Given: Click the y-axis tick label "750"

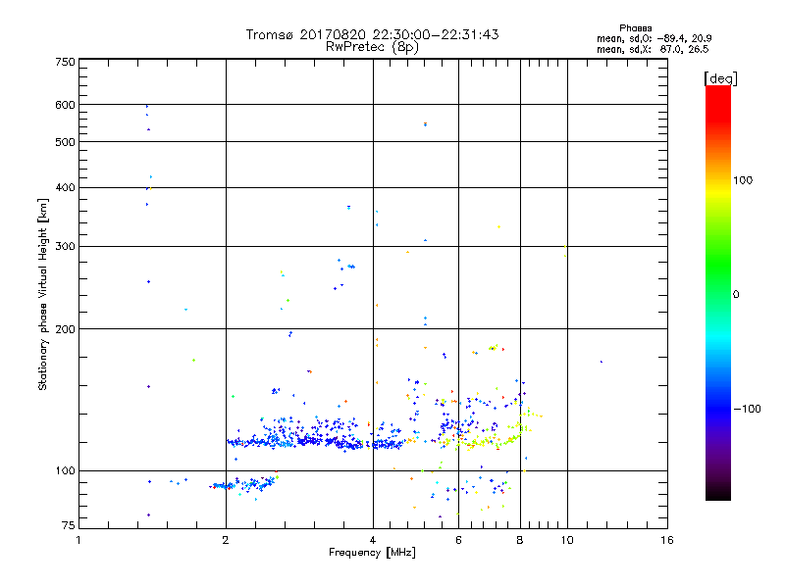Looking at the screenshot, I should 65,62.
